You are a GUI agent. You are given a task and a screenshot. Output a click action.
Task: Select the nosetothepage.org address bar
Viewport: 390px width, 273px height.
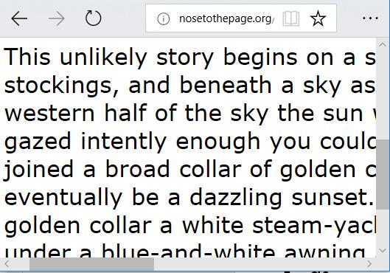point(226,18)
